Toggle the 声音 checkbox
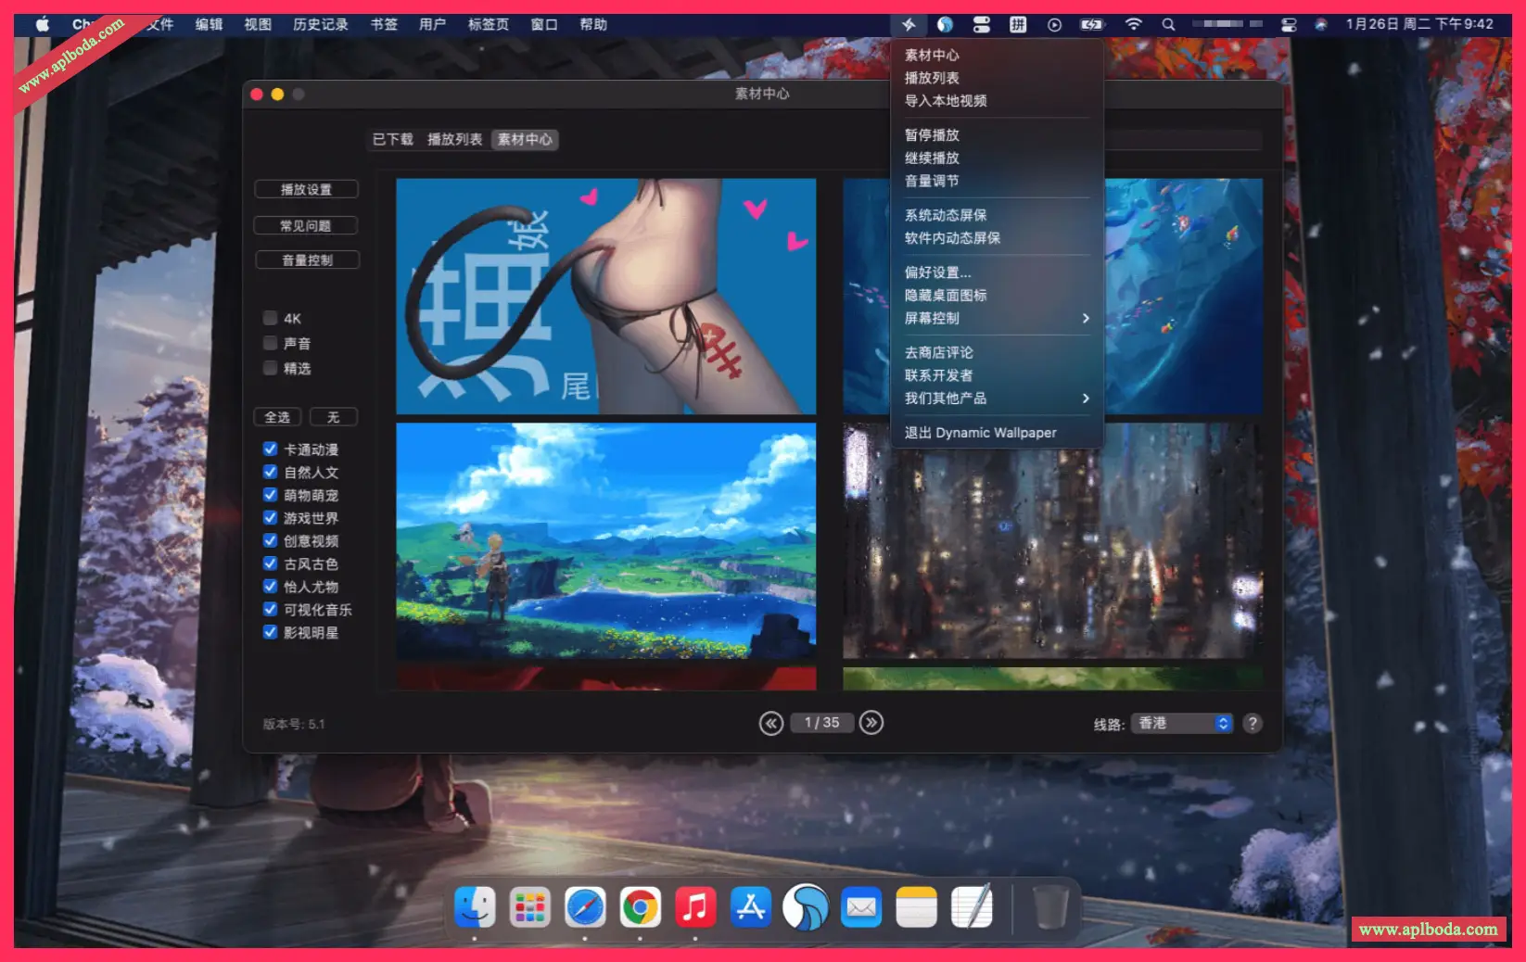The width and height of the screenshot is (1526, 962). point(271,343)
